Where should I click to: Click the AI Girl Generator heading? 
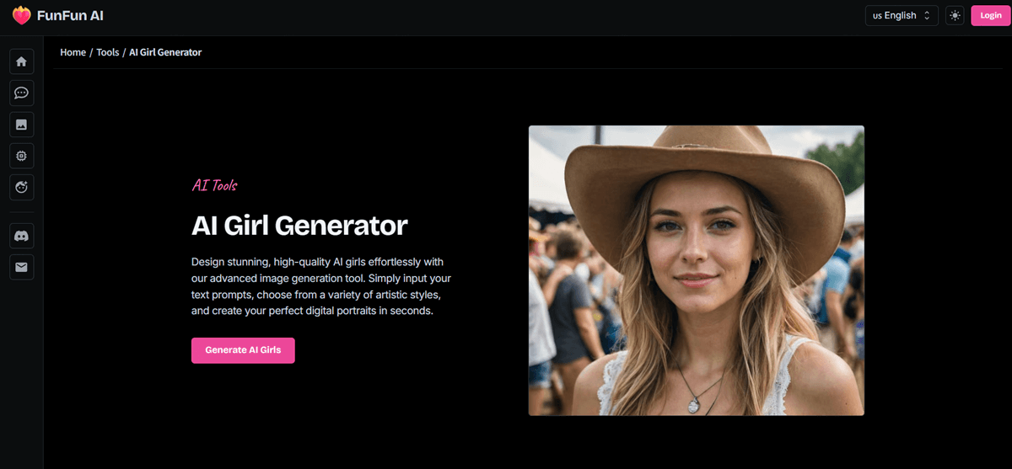299,225
